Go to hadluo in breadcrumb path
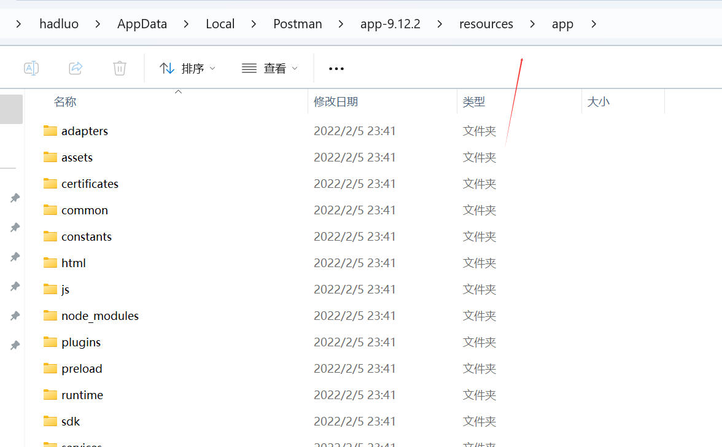722x447 pixels. (x=59, y=24)
